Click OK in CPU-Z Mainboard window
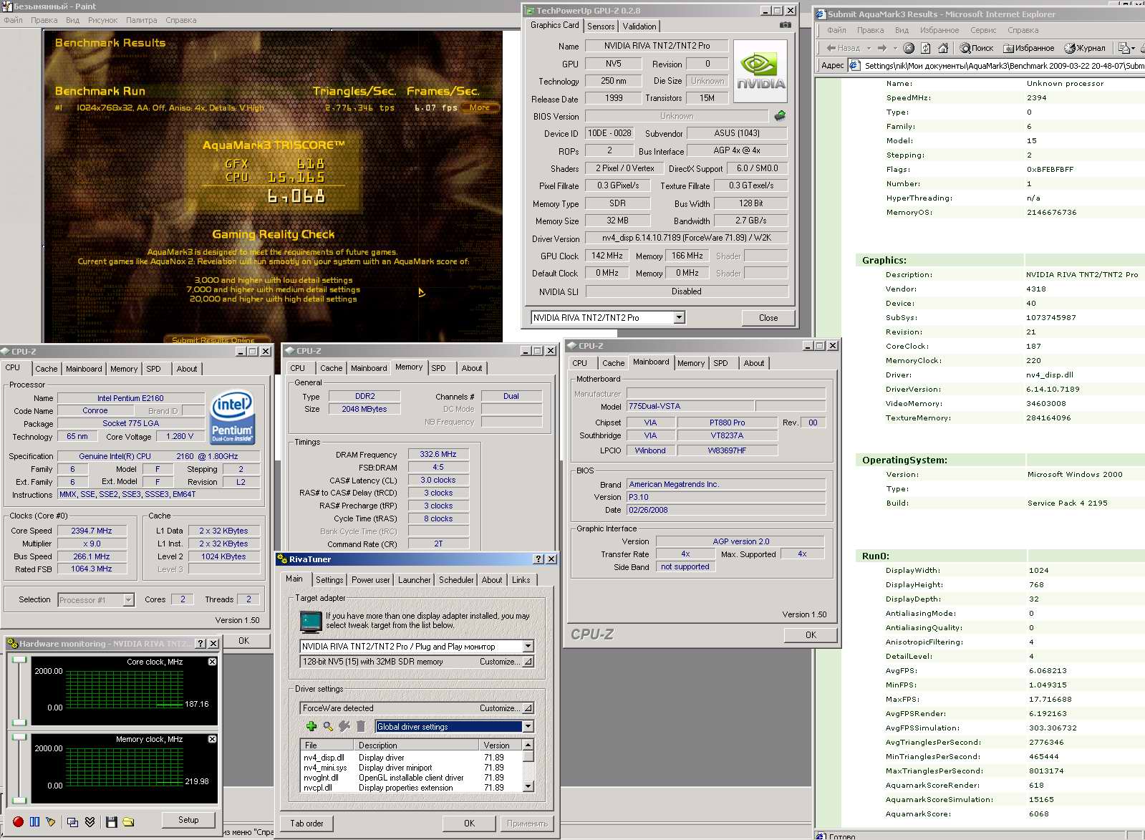Image resolution: width=1145 pixels, height=840 pixels. (x=811, y=635)
